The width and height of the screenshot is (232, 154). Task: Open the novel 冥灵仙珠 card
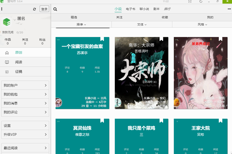click(x=82, y=136)
